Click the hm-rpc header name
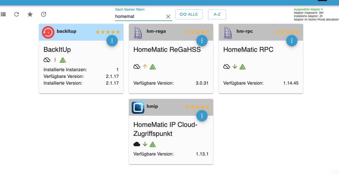339x174 pixels. (245, 31)
